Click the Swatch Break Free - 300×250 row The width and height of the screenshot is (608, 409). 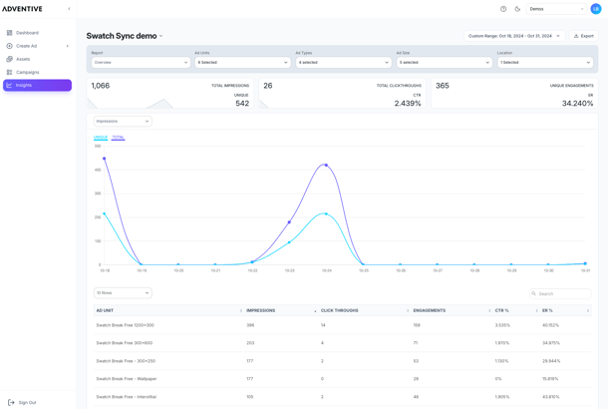click(x=343, y=361)
